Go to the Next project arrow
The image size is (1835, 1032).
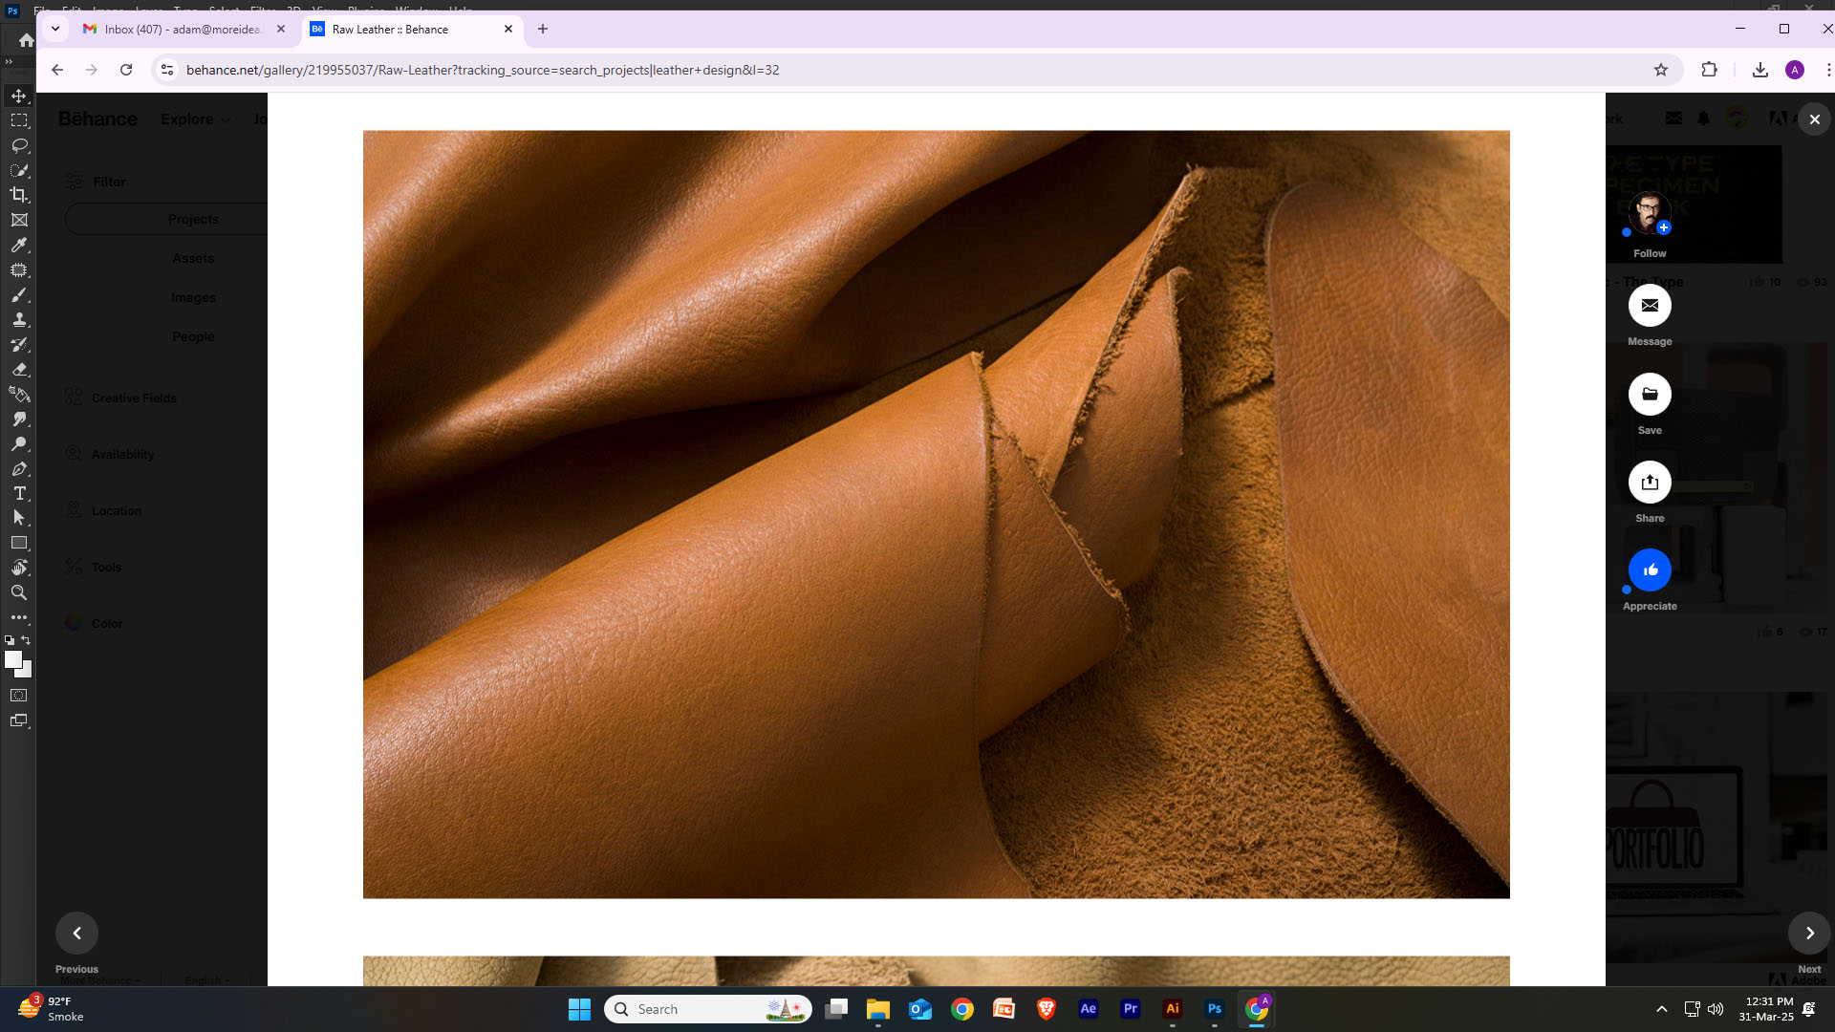click(1809, 934)
